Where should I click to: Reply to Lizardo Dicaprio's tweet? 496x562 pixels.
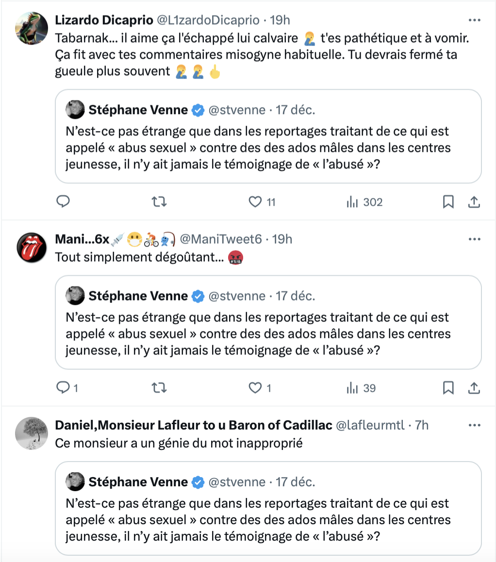pyautogui.click(x=63, y=201)
